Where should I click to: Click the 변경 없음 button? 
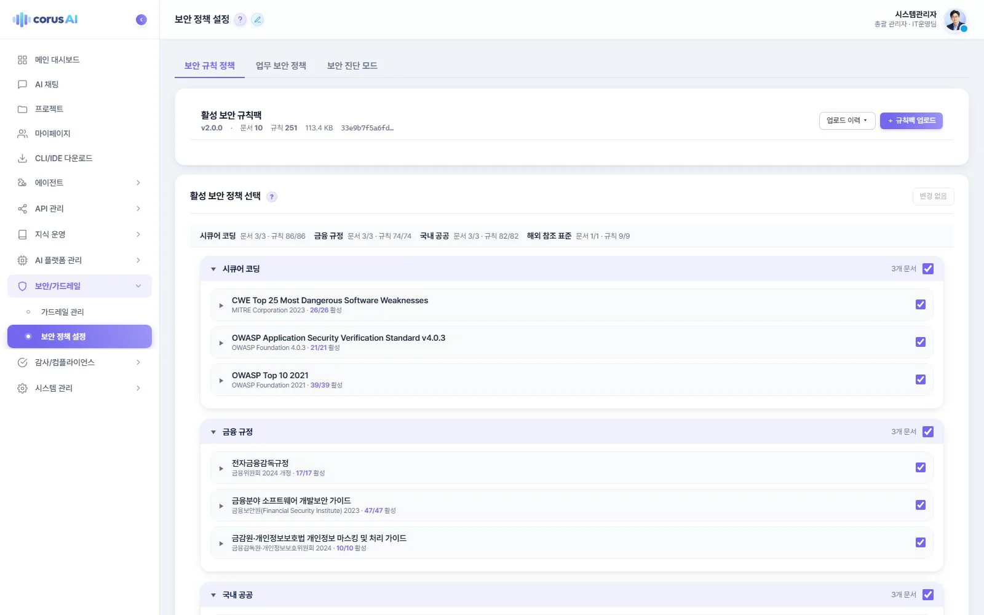click(933, 196)
